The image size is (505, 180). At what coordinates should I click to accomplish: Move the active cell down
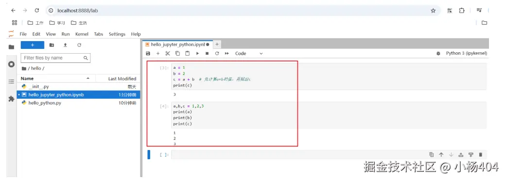(451, 155)
